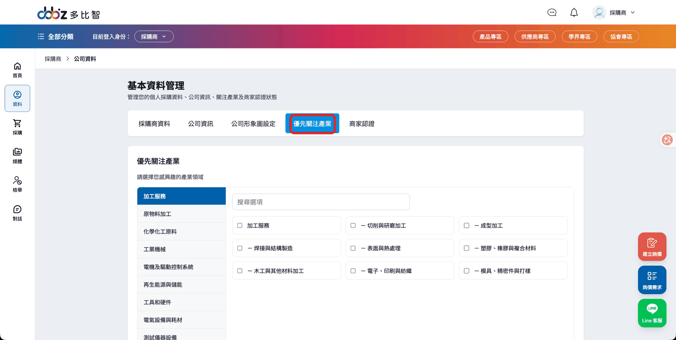Image resolution: width=676 pixels, height=340 pixels.
Task: Check the 成型加工 checkbox
Action: pos(466,226)
